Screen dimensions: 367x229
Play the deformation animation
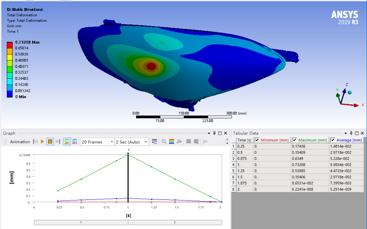coord(42,142)
